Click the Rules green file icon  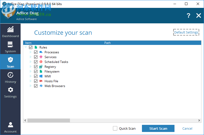pos(36,47)
